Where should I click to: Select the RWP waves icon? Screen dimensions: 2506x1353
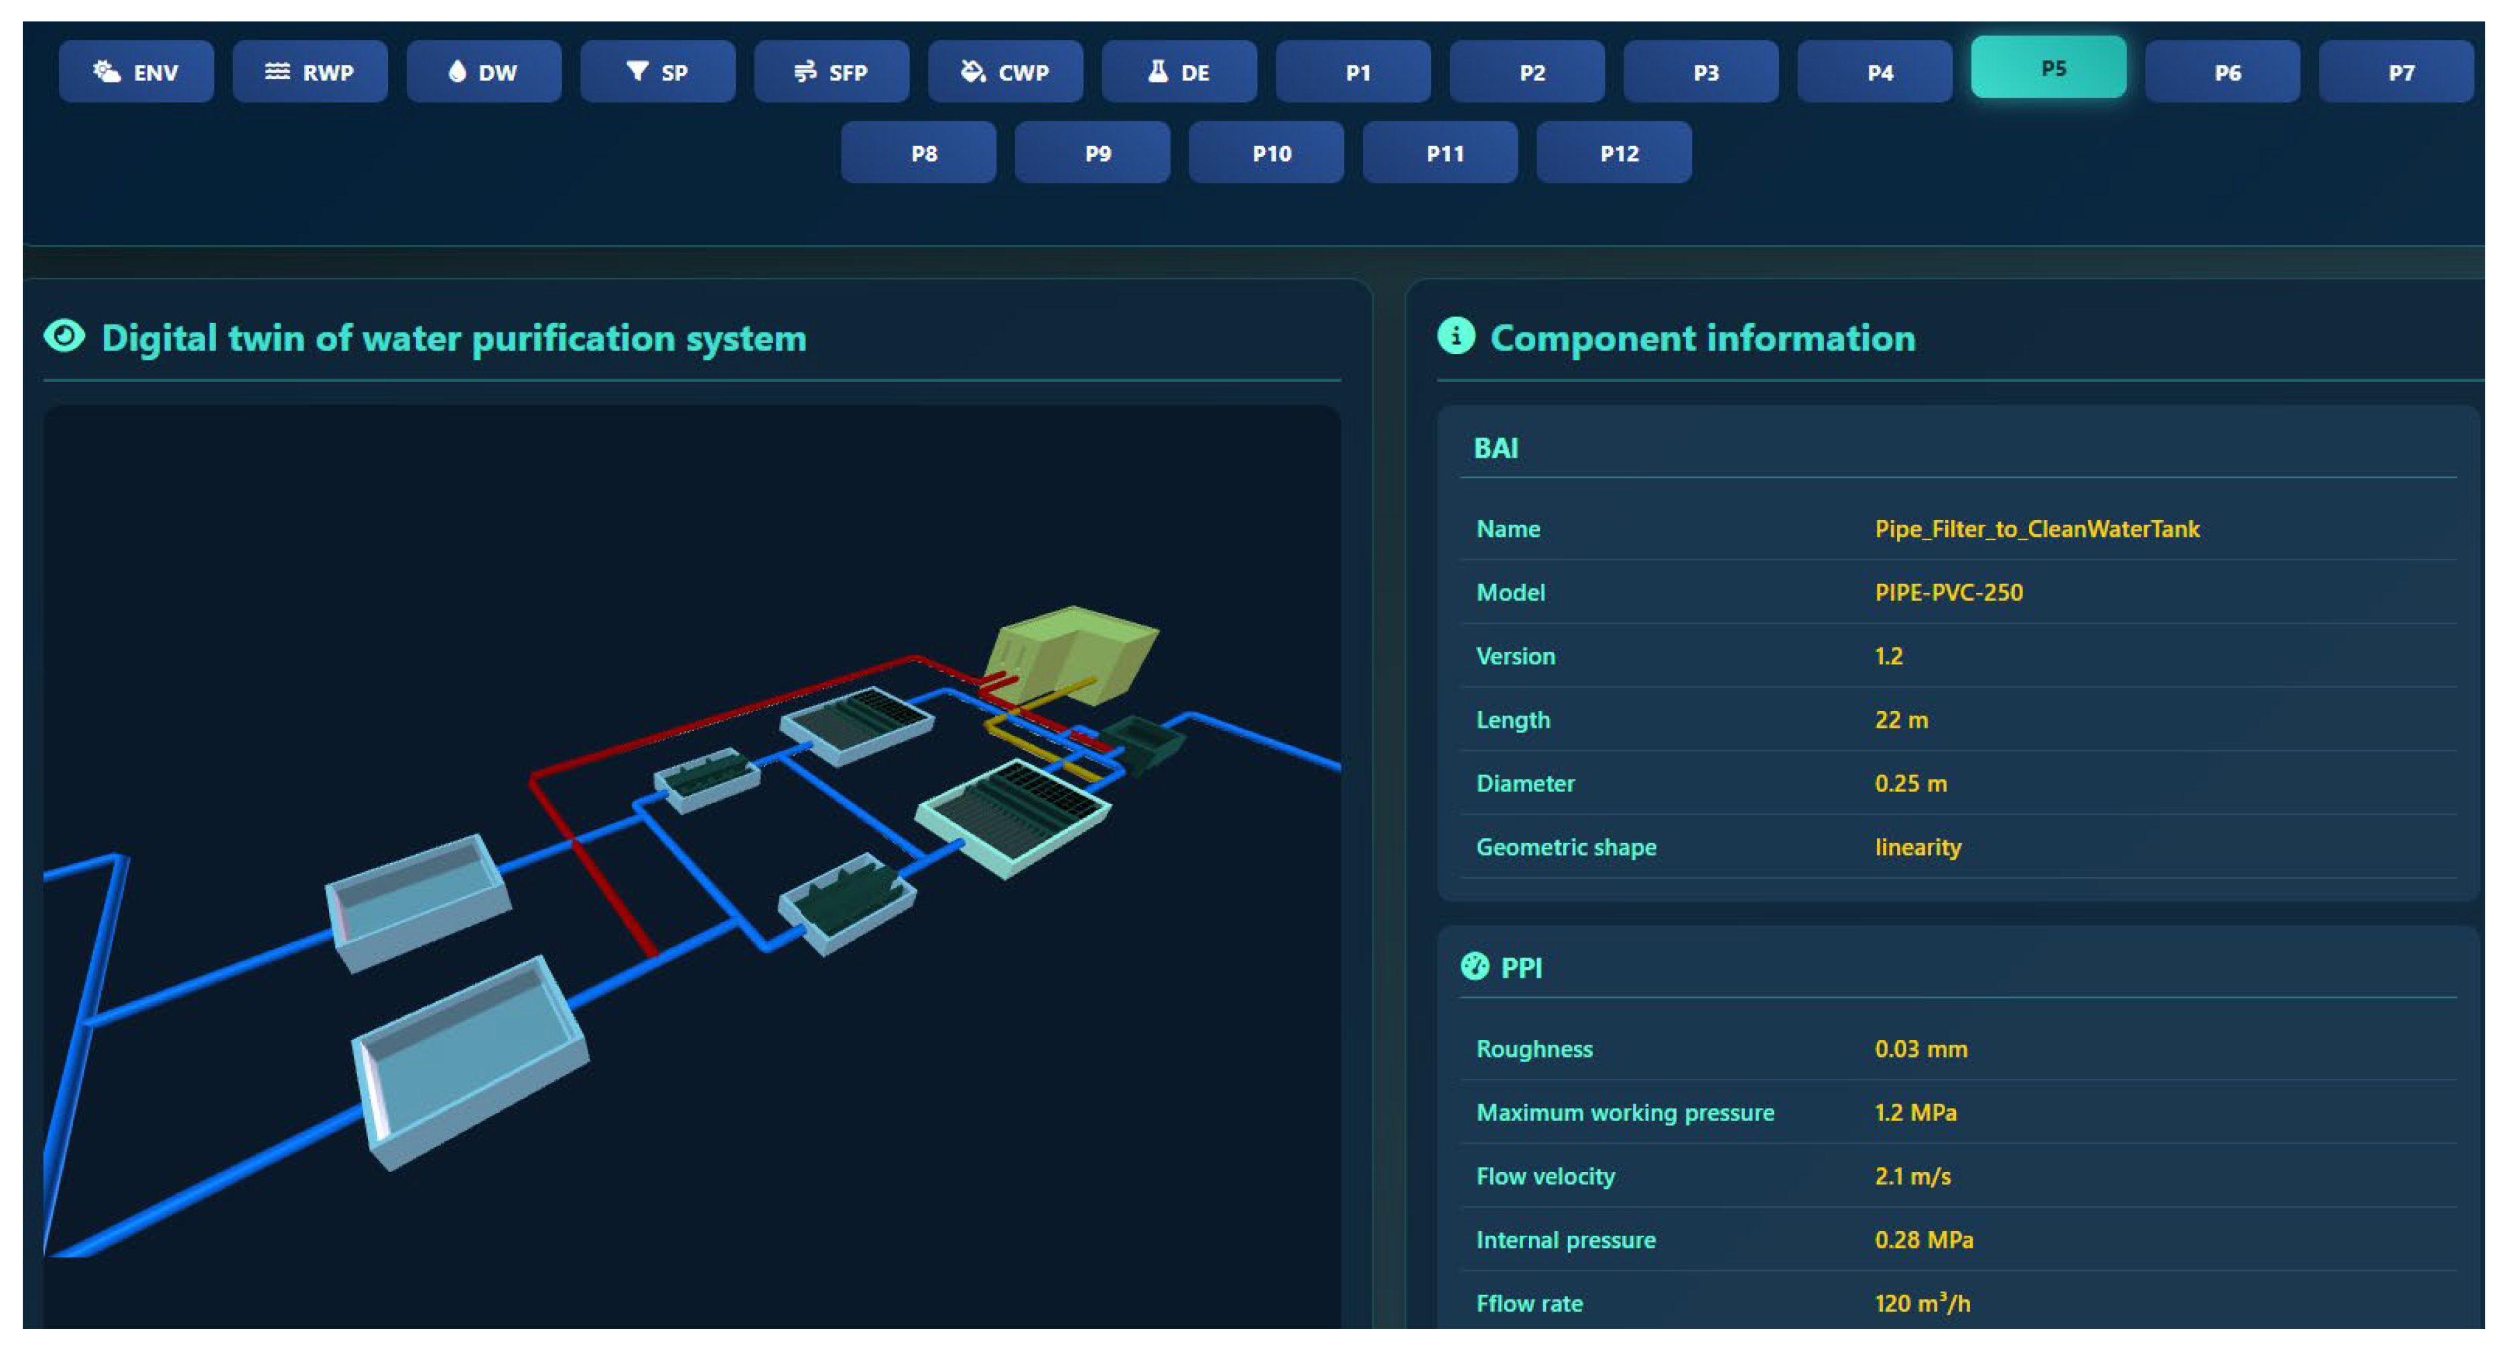[x=277, y=71]
